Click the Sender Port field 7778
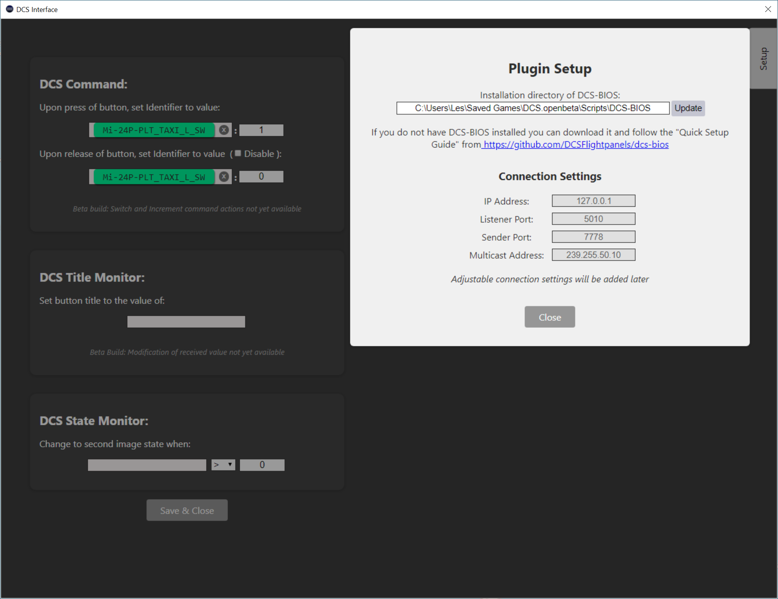This screenshot has width=778, height=599. pyautogui.click(x=594, y=237)
